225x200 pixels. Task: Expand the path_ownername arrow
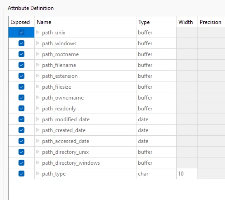pyautogui.click(x=37, y=97)
